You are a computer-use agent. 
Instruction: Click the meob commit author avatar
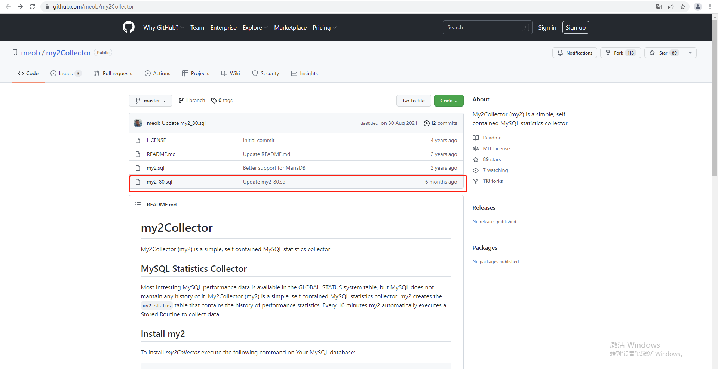tap(138, 123)
